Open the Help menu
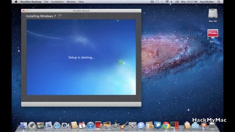Viewport: 235px width, 132px height. click(81, 2)
